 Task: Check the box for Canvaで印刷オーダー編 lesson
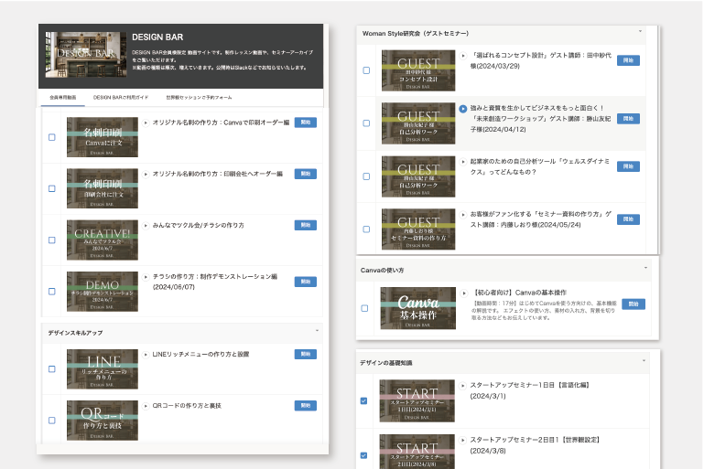(52, 137)
